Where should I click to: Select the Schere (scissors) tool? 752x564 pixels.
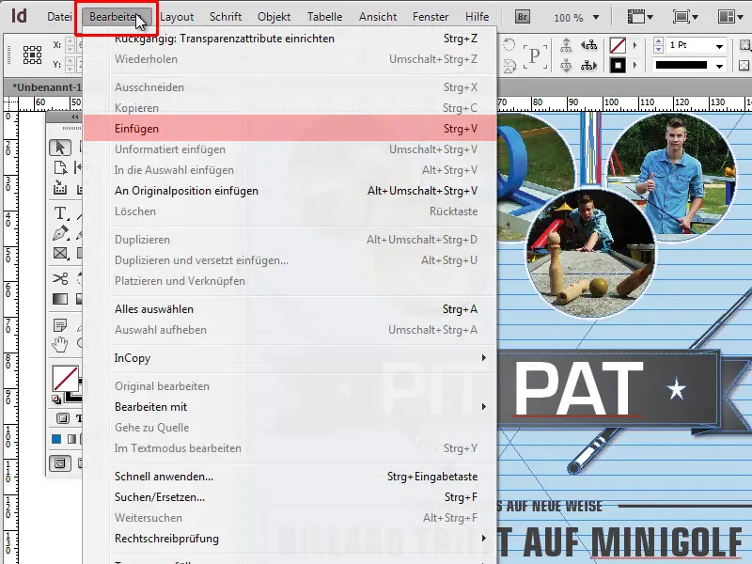pyautogui.click(x=60, y=278)
